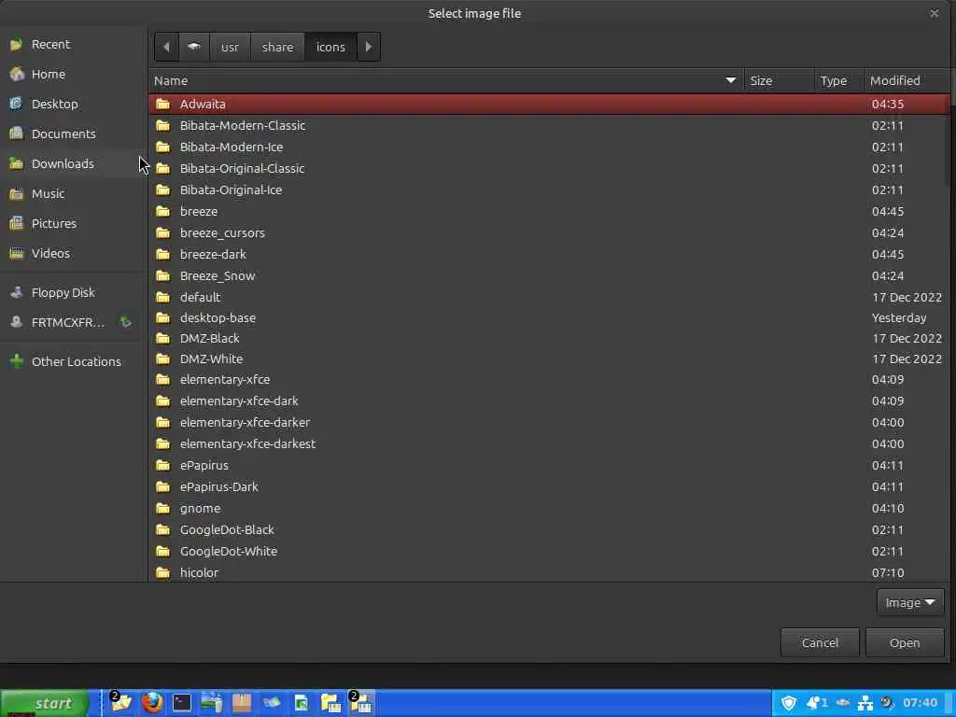Screen dimensions: 956x717
Task: Select Floppy Disk device in sidebar
Action: [73, 292]
